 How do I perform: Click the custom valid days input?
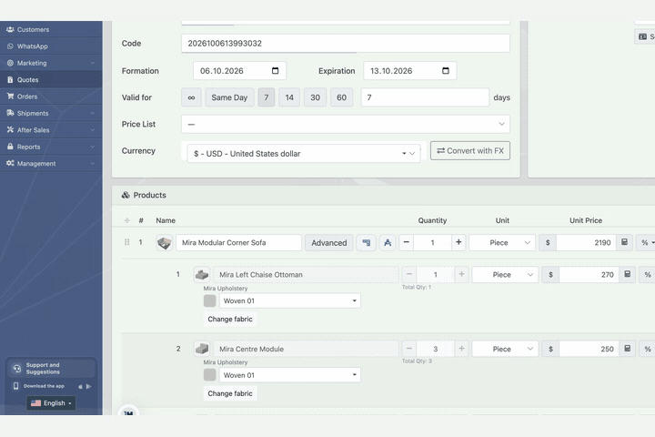tap(425, 97)
